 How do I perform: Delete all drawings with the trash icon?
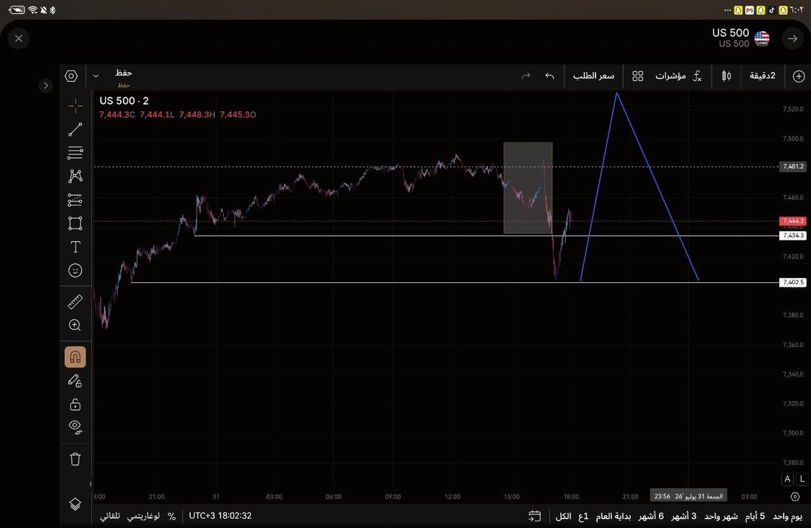click(x=75, y=459)
